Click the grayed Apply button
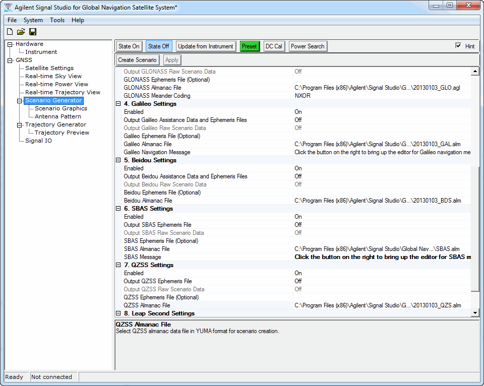484x386 pixels. (171, 60)
